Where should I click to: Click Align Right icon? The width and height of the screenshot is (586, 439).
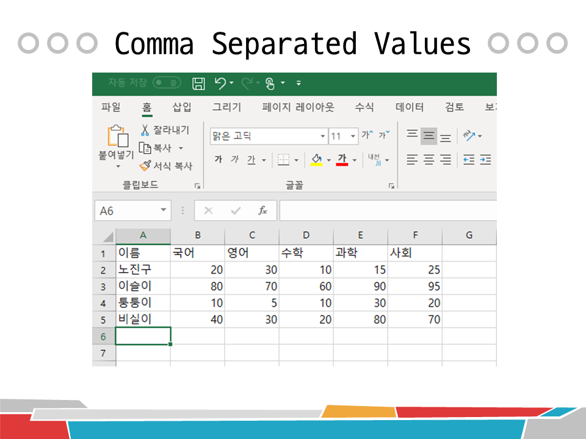point(445,160)
